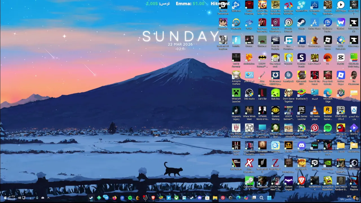The image size is (361, 203).
Task: Open File Explorer from the taskbar
Action: 215,198
